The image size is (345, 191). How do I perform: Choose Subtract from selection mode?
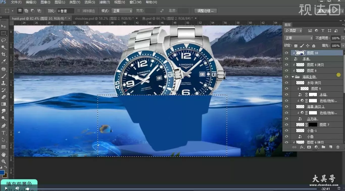[33, 11]
